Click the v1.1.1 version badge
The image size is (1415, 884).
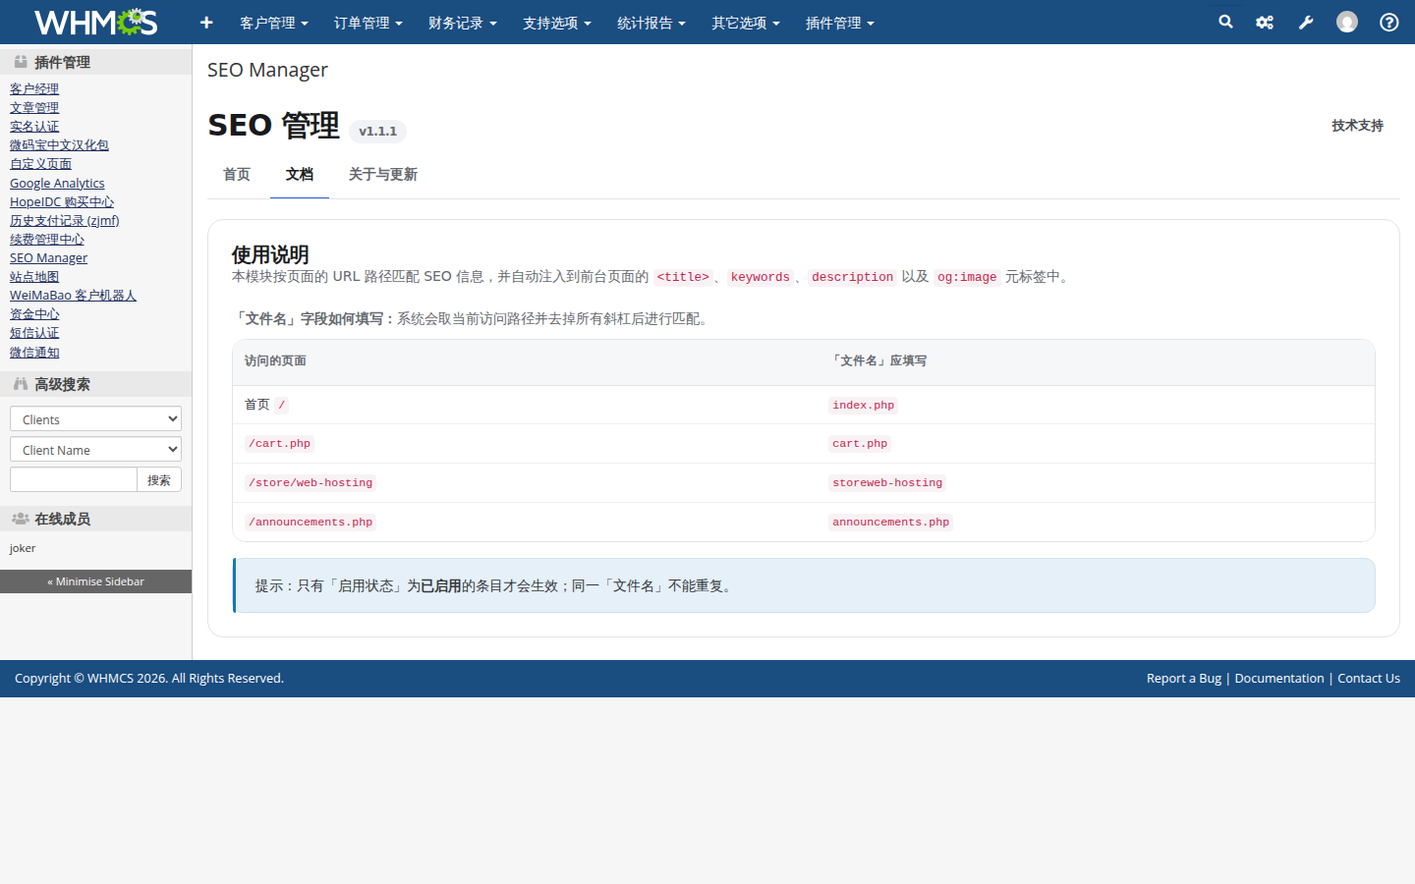tap(377, 132)
